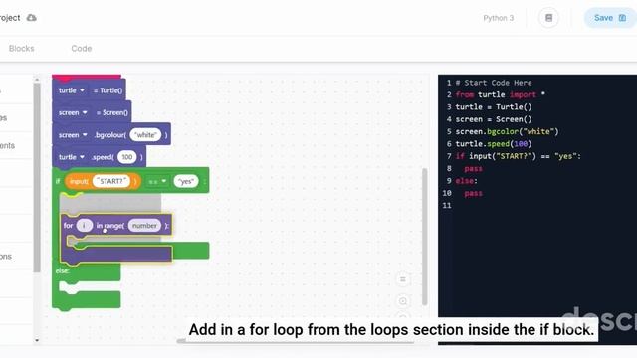Image resolution: width=637 pixels, height=358 pixels.
Task: Click code line 7 if input statement
Action: [518, 156]
